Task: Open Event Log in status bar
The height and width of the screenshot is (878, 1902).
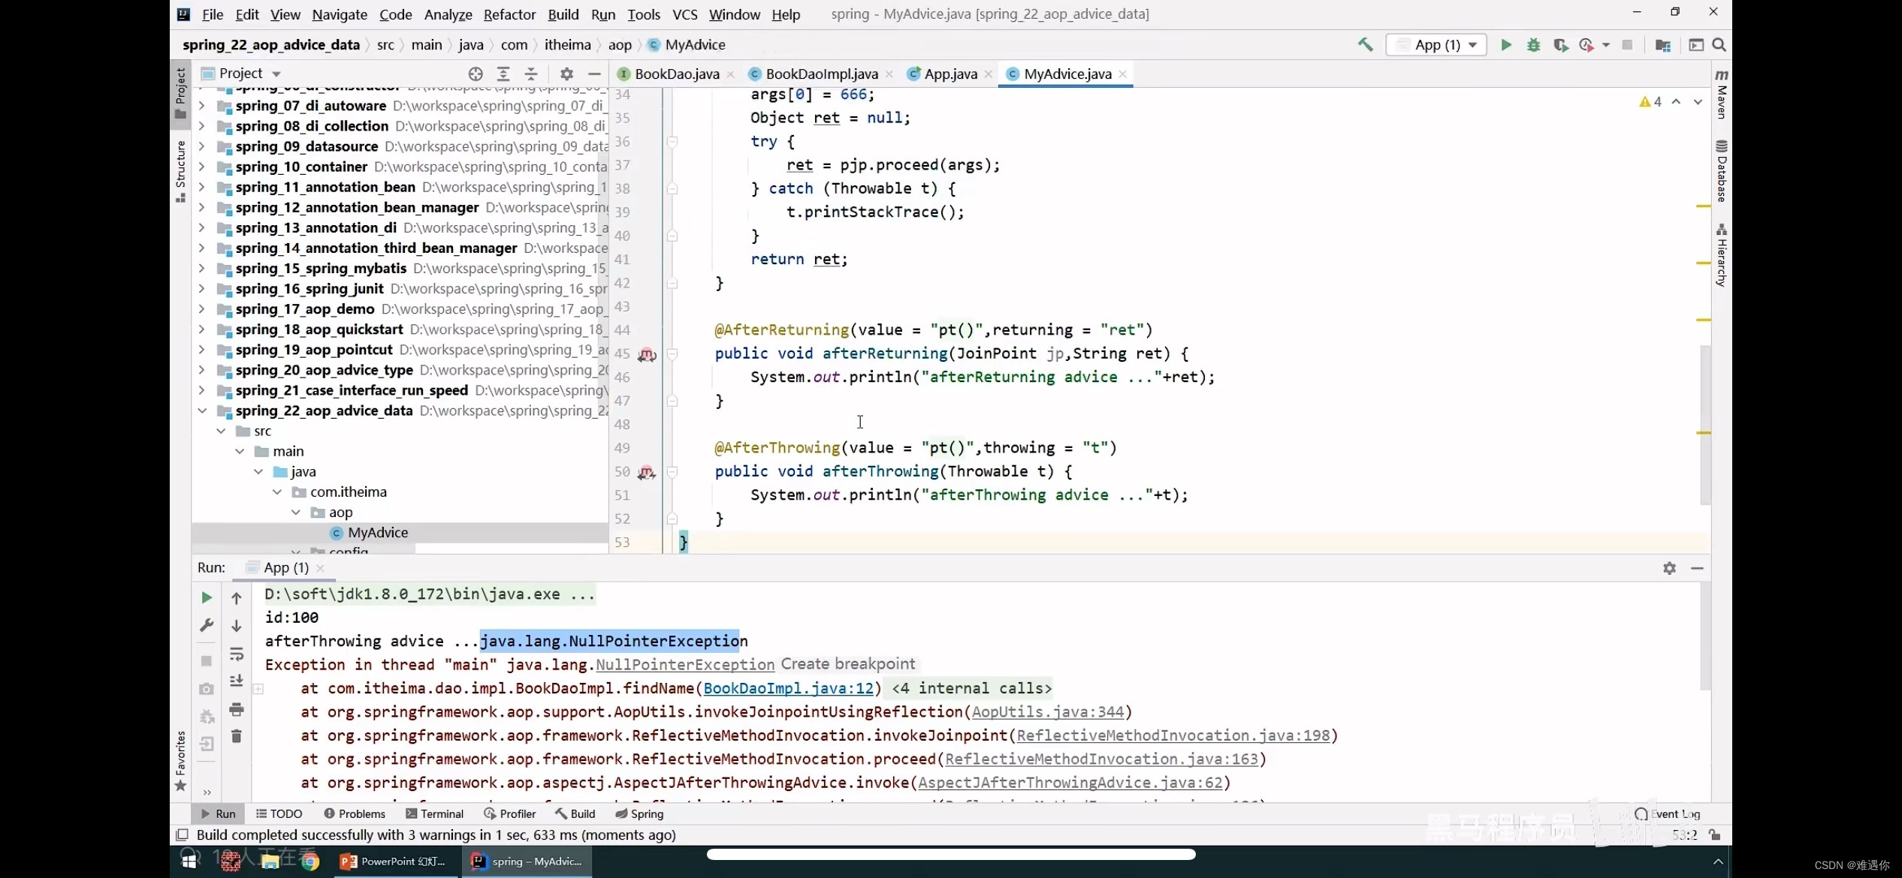Action: tap(1668, 813)
